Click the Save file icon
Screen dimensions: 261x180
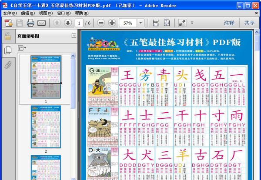(x=20, y=23)
